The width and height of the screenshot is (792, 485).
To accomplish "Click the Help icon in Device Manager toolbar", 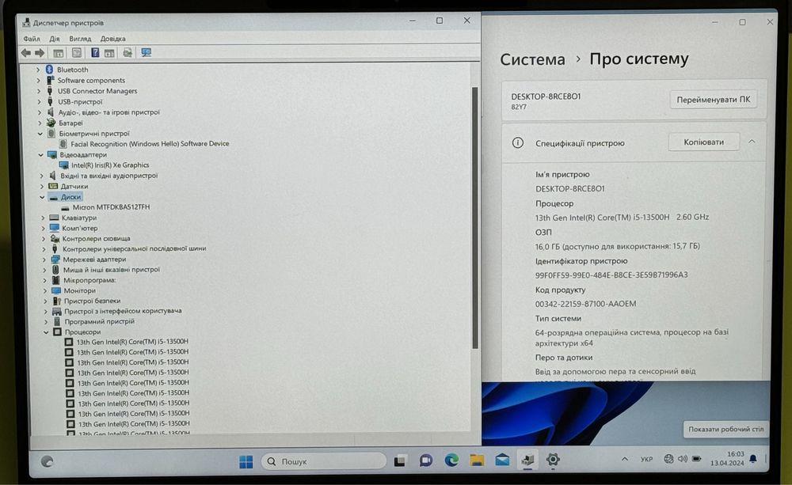I will pos(94,52).
